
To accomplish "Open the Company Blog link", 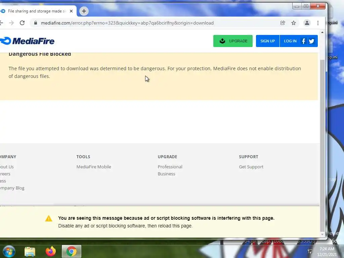I will tap(12, 188).
